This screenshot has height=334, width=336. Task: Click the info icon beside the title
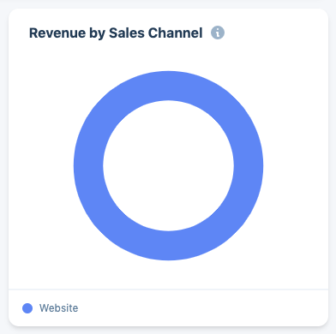[218, 33]
